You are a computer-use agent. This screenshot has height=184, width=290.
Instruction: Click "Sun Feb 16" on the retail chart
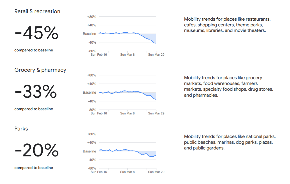coord(99,54)
